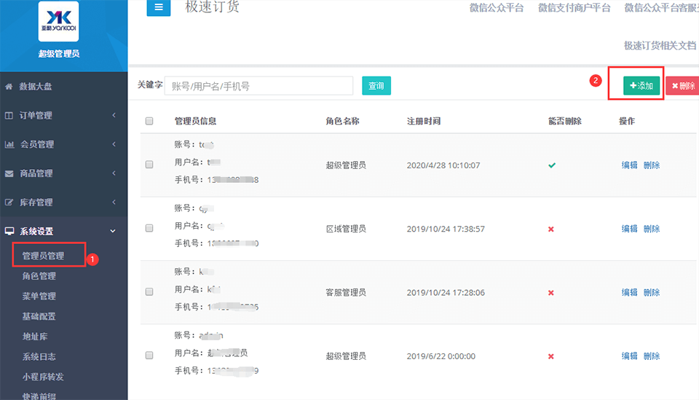Image resolution: width=699 pixels, height=400 pixels.
Task: Open 基础配置 in the sidebar
Action: click(39, 316)
